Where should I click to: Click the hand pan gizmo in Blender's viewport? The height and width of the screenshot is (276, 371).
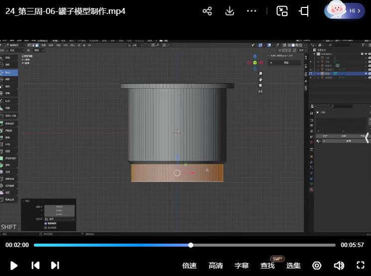[x=260, y=79]
